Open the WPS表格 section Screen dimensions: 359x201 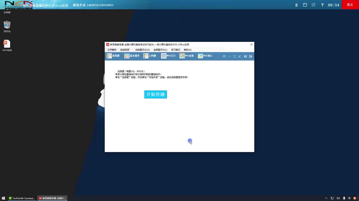click(187, 56)
